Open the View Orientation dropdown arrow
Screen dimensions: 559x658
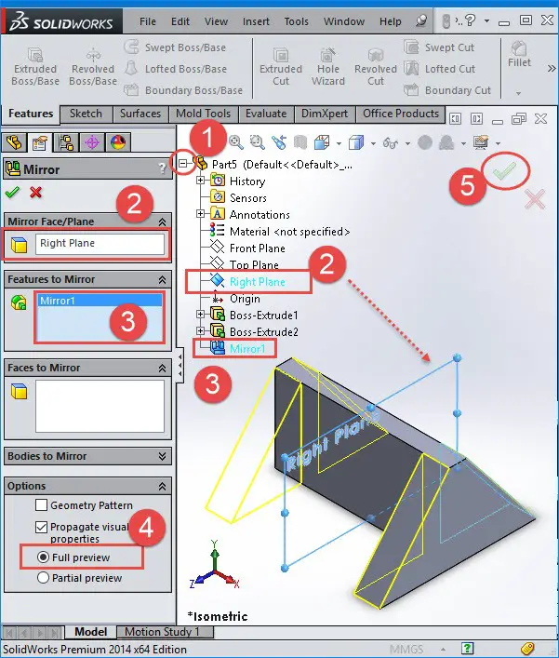pos(339,143)
